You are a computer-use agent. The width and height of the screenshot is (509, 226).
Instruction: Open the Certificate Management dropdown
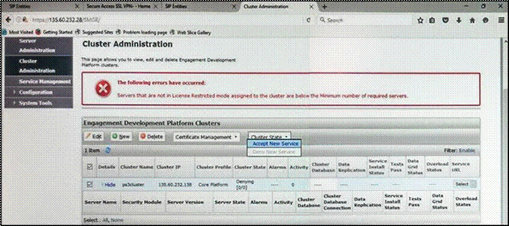pyautogui.click(x=206, y=137)
